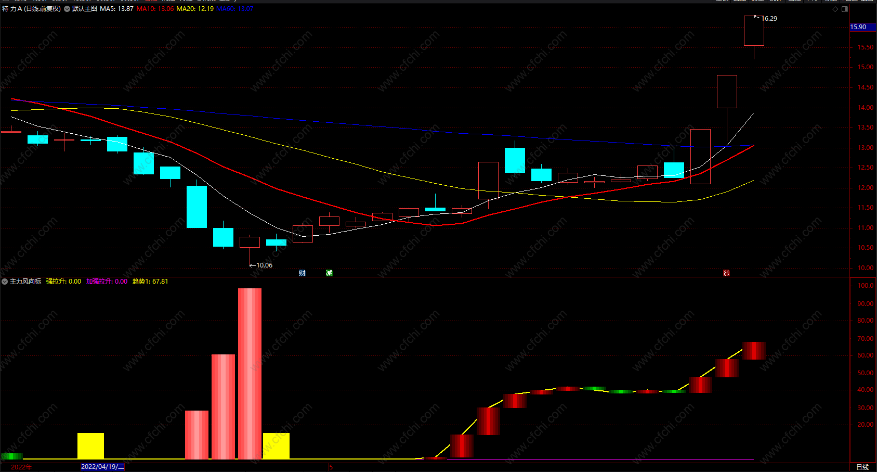
Task: Open the dropdown arrow beside 默认主图
Action: (67, 9)
